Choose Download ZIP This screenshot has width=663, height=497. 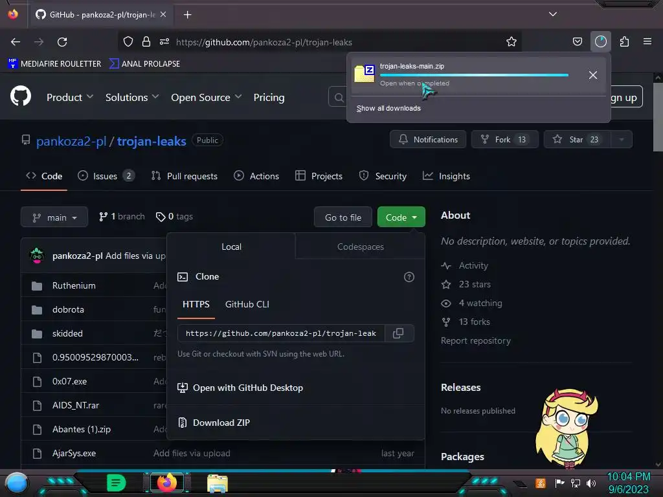(214, 423)
